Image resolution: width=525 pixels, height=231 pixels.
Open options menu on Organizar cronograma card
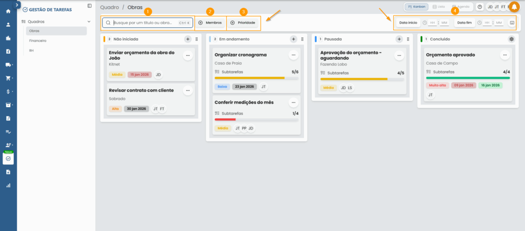(293, 55)
